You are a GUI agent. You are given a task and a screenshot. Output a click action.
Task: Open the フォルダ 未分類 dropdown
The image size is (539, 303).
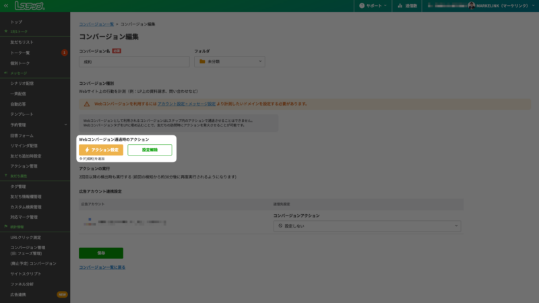[x=229, y=61]
